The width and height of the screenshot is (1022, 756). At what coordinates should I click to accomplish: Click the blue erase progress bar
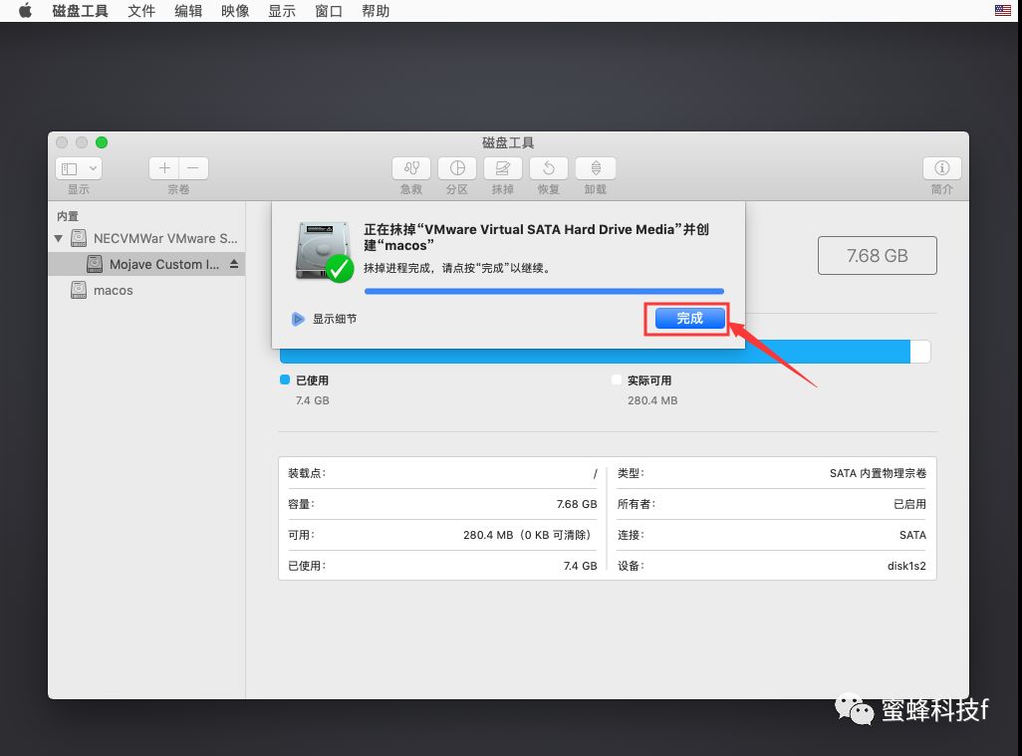(x=543, y=293)
